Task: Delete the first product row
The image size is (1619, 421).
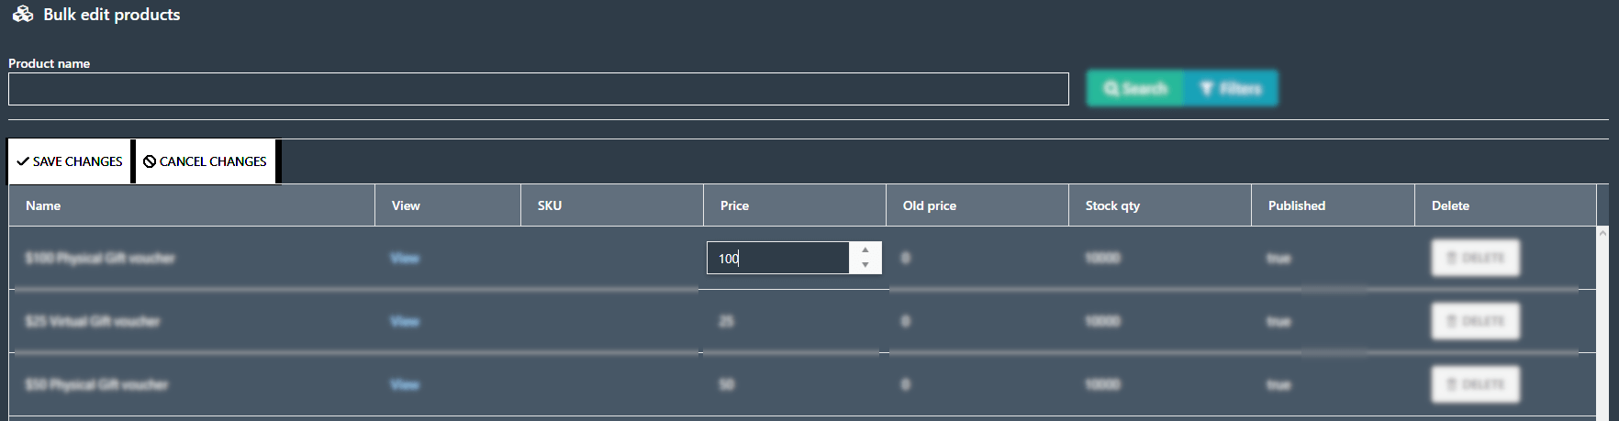Action: pos(1476,258)
